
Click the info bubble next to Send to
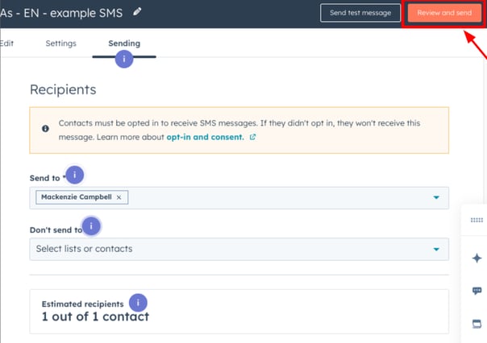click(x=74, y=175)
